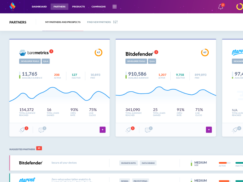Image resolution: width=243 pixels, height=182 pixels.
Task: Click the orange Active bar in Bitdefender row
Action: coord(224,163)
